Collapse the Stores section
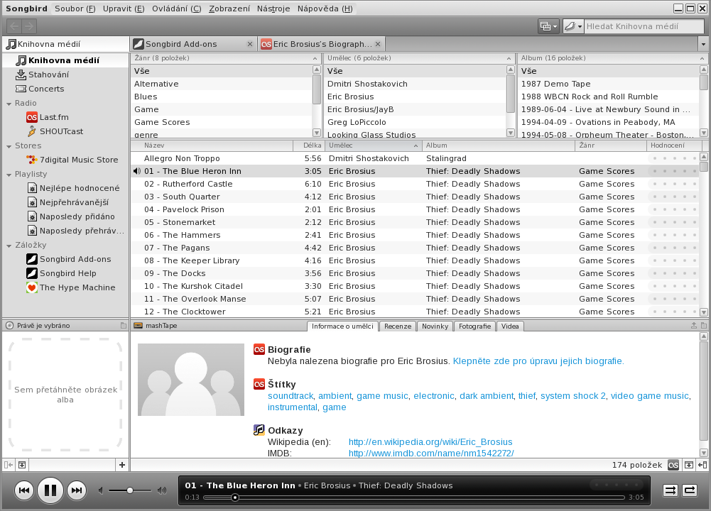The height and width of the screenshot is (511, 711). pos(9,146)
